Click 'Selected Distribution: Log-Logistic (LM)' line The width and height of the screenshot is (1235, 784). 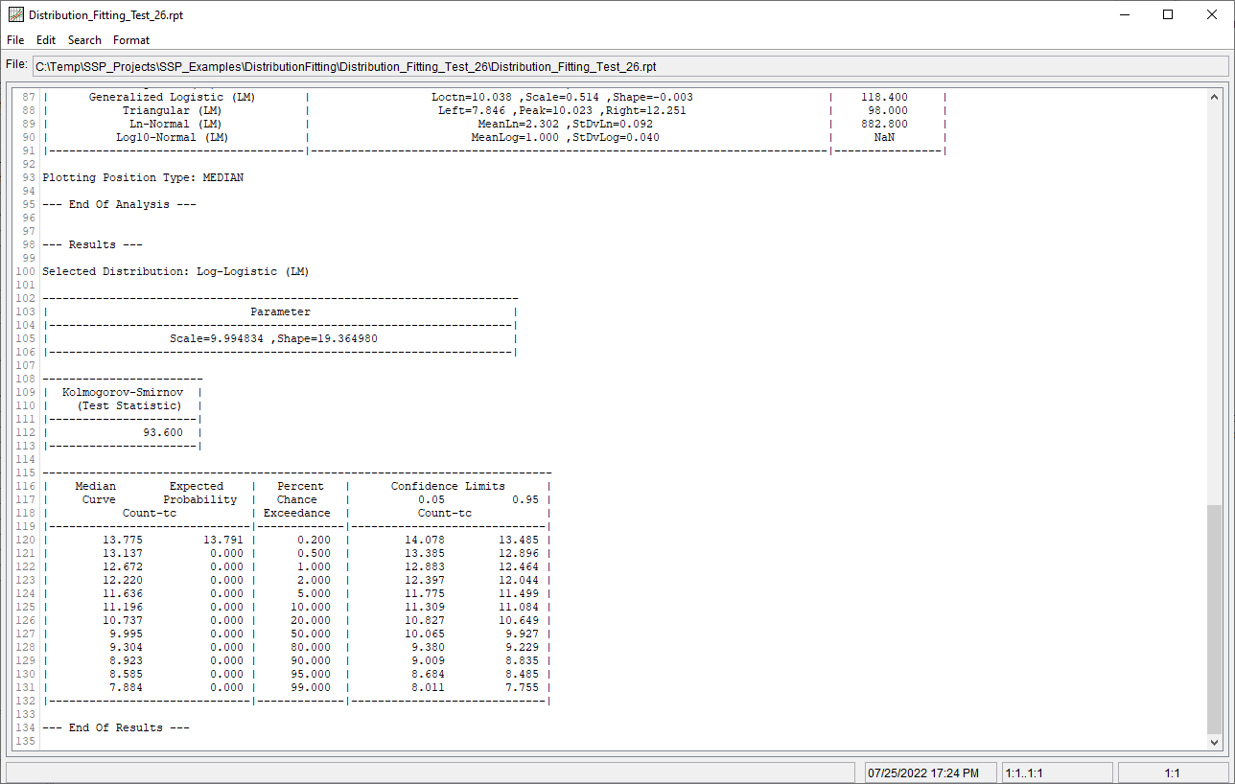(175, 271)
